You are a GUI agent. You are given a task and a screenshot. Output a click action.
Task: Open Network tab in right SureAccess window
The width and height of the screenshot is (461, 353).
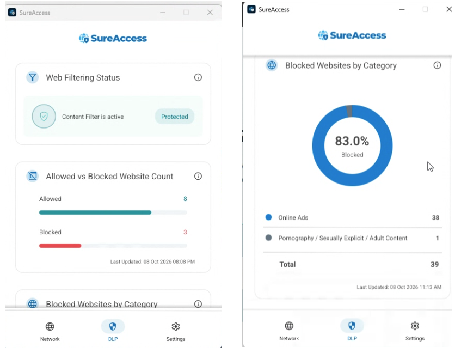289,331
